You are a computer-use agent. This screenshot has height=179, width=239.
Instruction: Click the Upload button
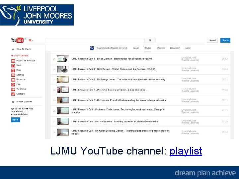point(212,40)
